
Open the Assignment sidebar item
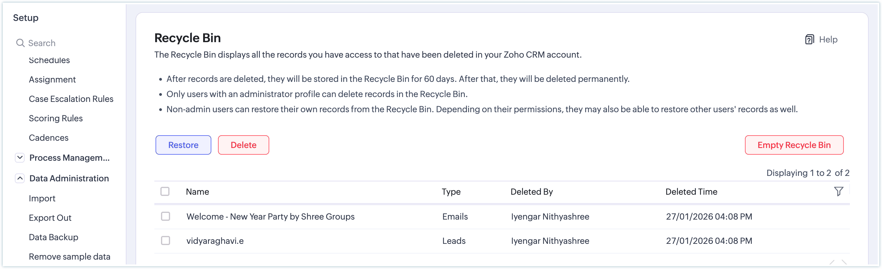[52, 79]
